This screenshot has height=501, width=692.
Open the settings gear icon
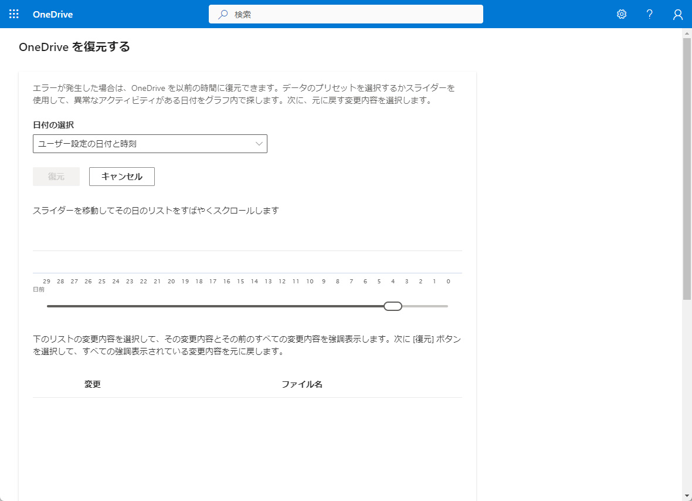point(622,14)
